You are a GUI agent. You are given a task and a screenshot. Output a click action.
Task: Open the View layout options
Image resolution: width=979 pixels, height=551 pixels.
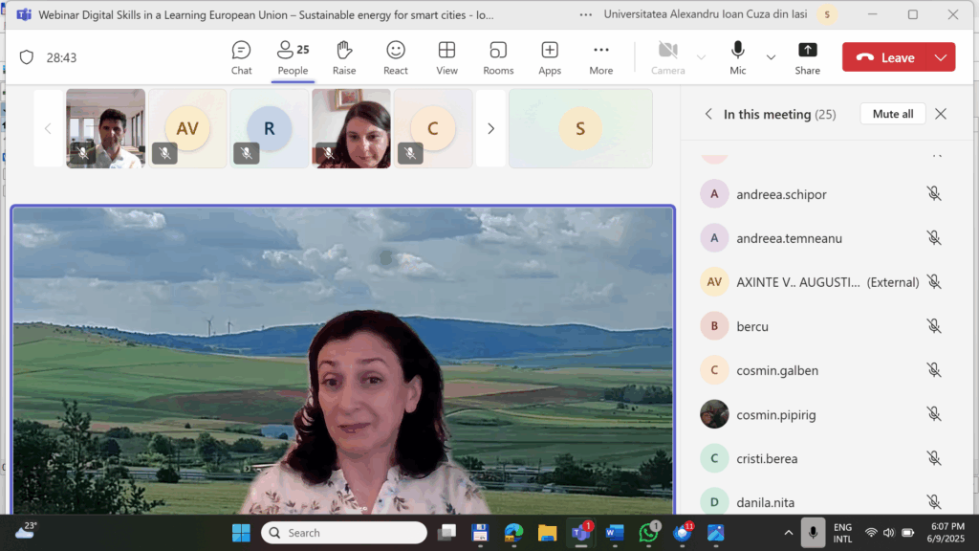click(446, 57)
